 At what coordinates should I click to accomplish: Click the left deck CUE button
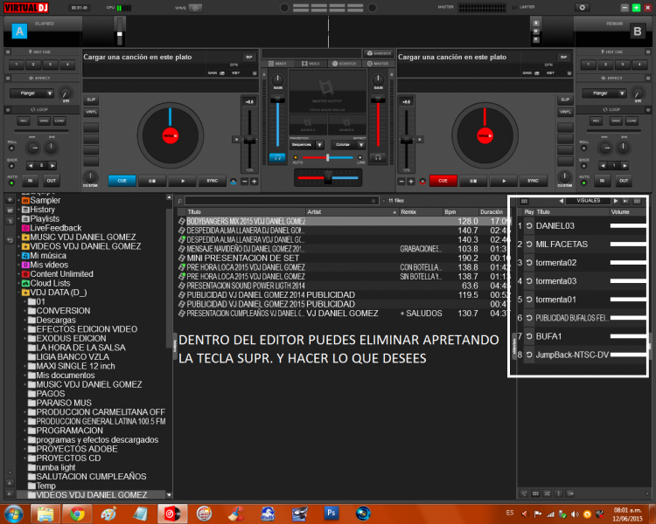[122, 181]
